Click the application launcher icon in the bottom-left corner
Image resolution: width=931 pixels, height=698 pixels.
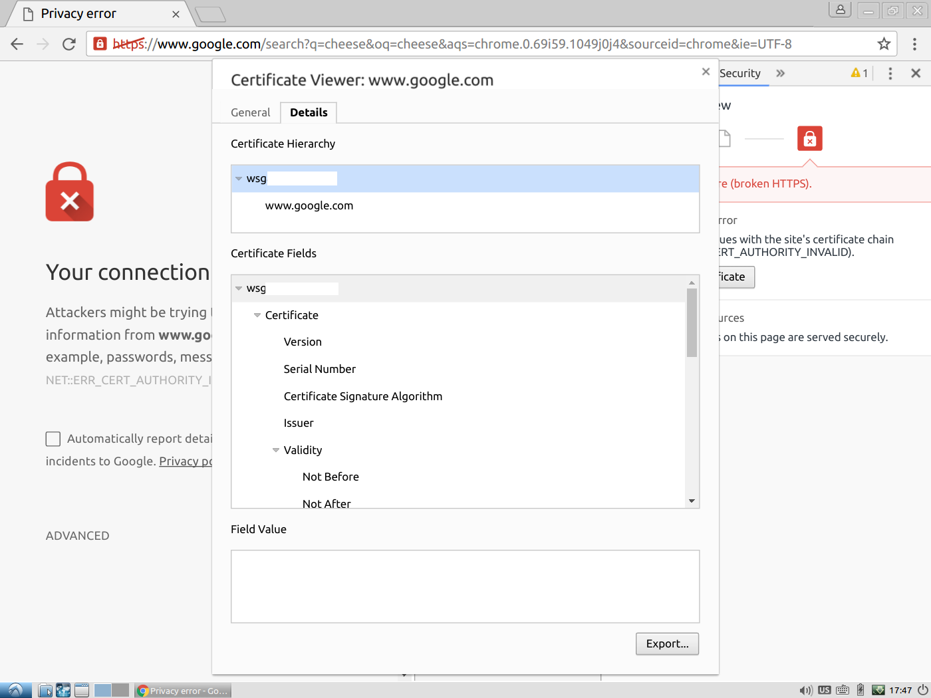(14, 690)
